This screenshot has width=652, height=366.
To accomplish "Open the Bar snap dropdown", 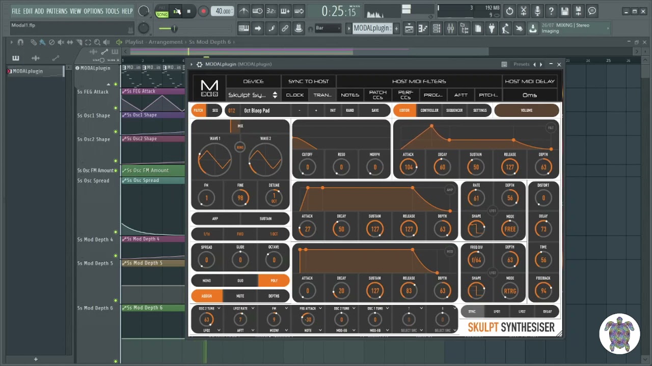I will [328, 28].
